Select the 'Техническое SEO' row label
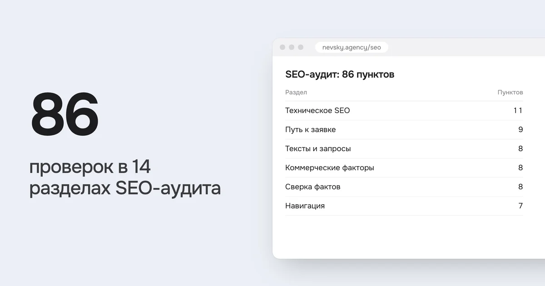Viewport: 545px width, 286px height. tap(317, 110)
